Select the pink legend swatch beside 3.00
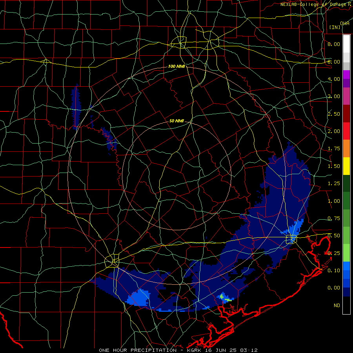Viewport: 353px width, 353px height. click(346, 96)
